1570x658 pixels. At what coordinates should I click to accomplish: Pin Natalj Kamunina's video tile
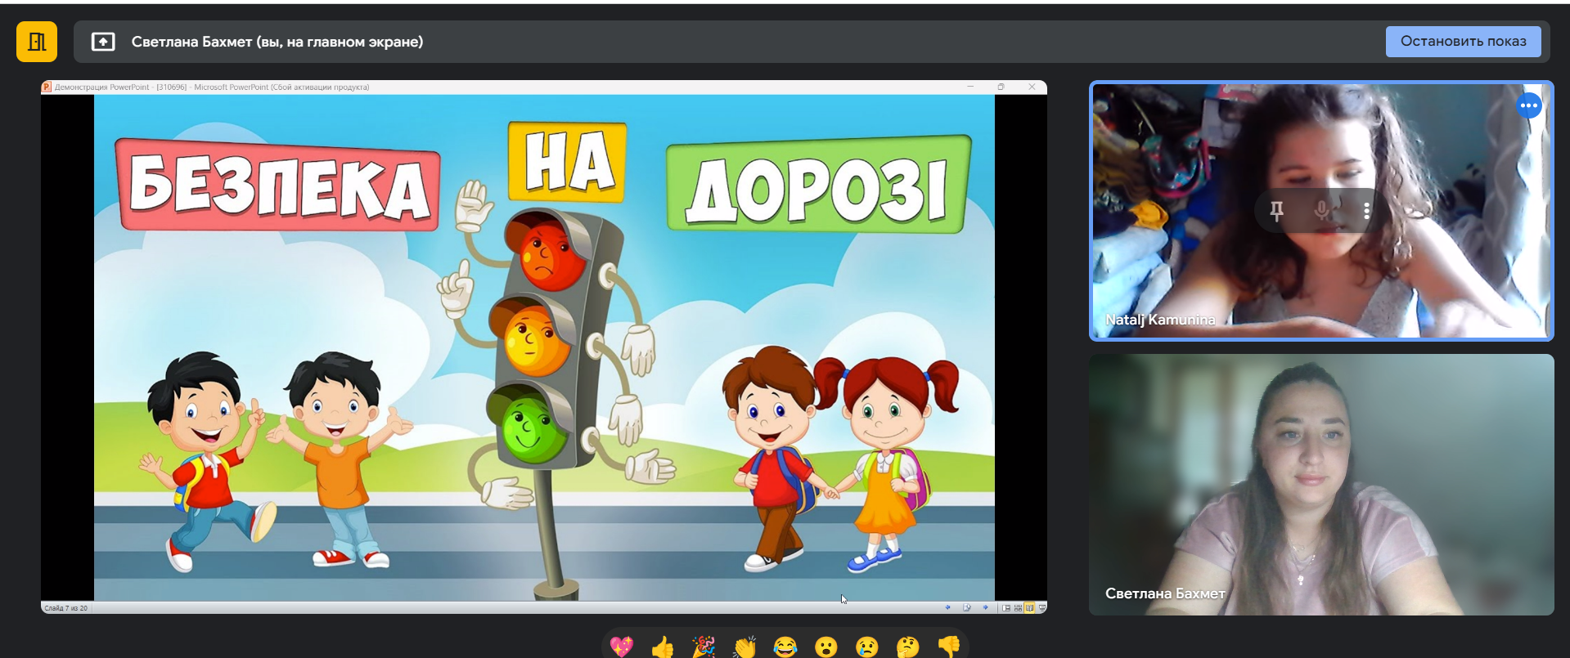coord(1276,211)
